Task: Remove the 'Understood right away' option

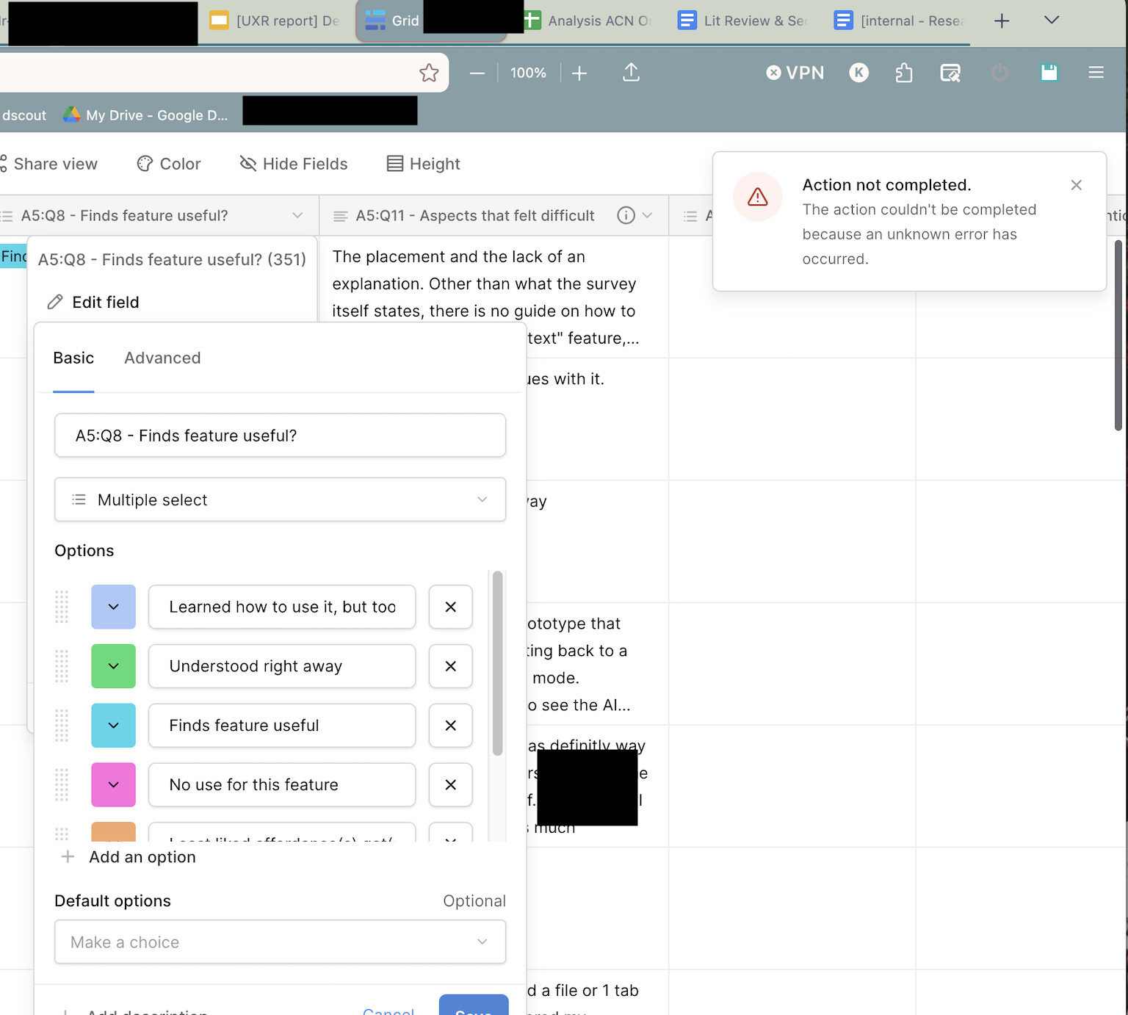Action: coord(450,666)
